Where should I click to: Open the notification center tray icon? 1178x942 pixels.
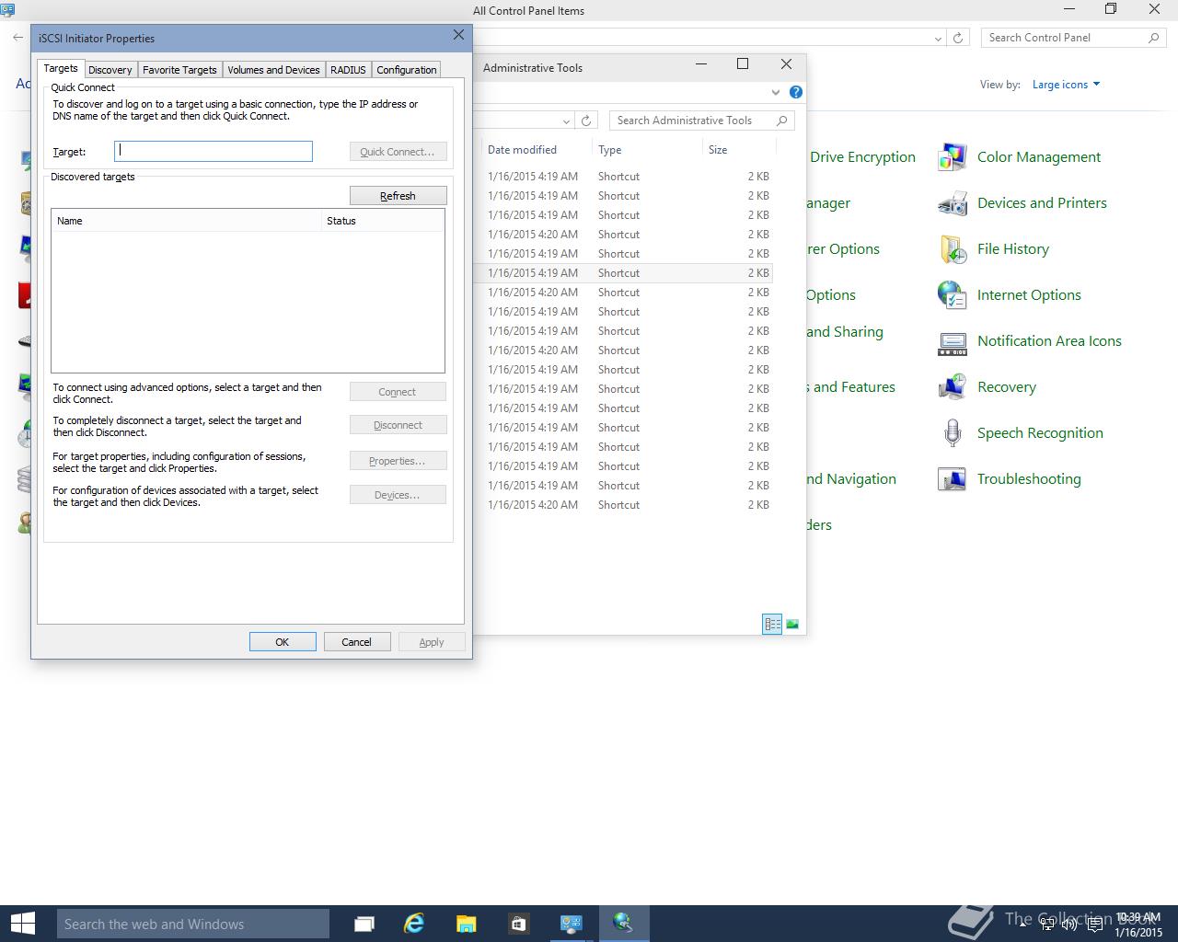(1095, 925)
